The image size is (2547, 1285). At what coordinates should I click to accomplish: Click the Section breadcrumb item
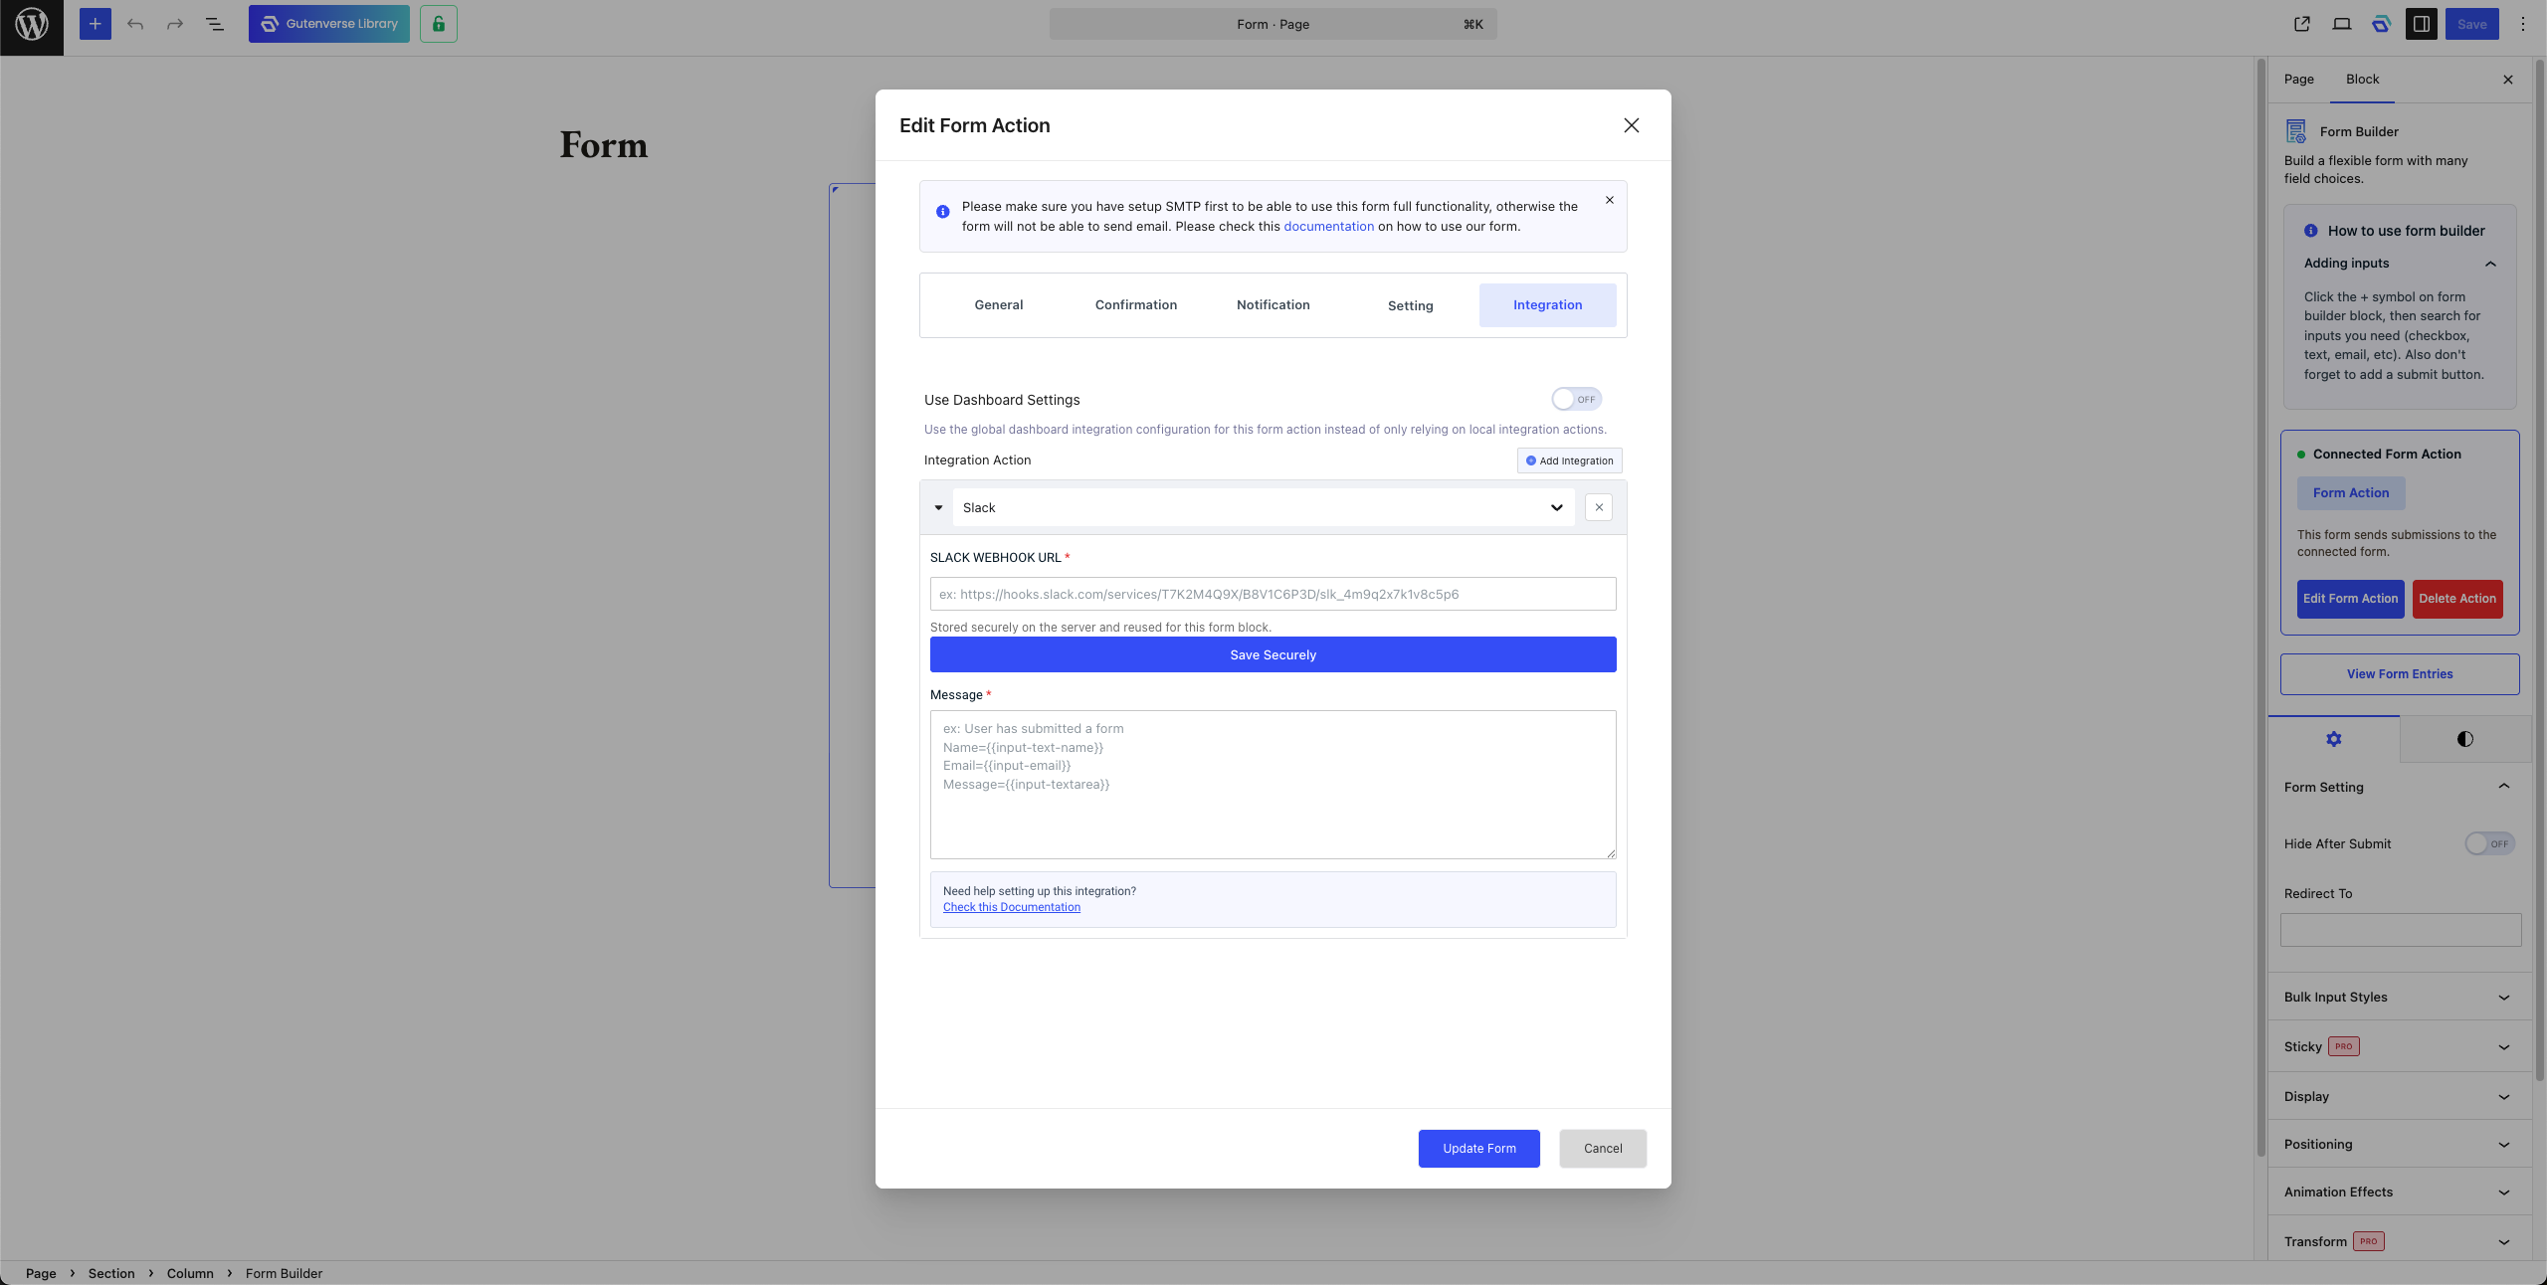click(x=111, y=1273)
